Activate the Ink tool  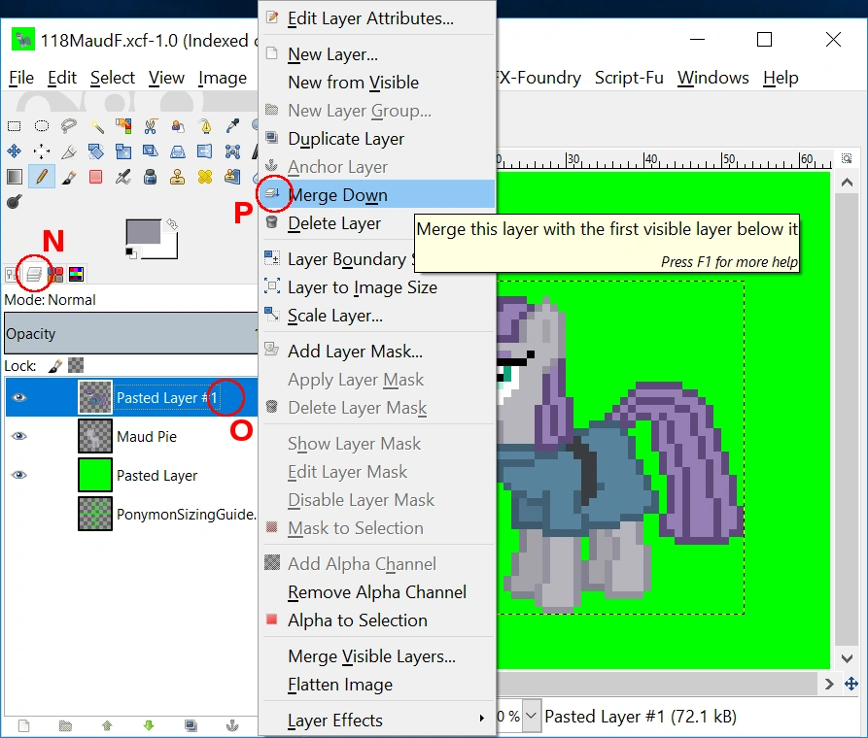coord(151,177)
